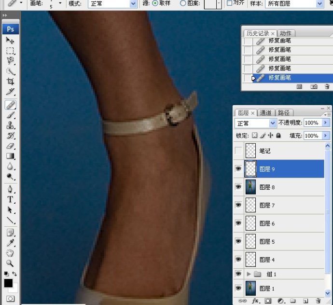Switch to the 通道 tab
Screen dimensions: 333x305
tap(266, 113)
